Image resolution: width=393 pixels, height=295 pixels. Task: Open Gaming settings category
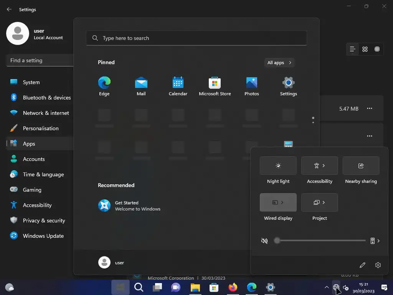coord(40,190)
